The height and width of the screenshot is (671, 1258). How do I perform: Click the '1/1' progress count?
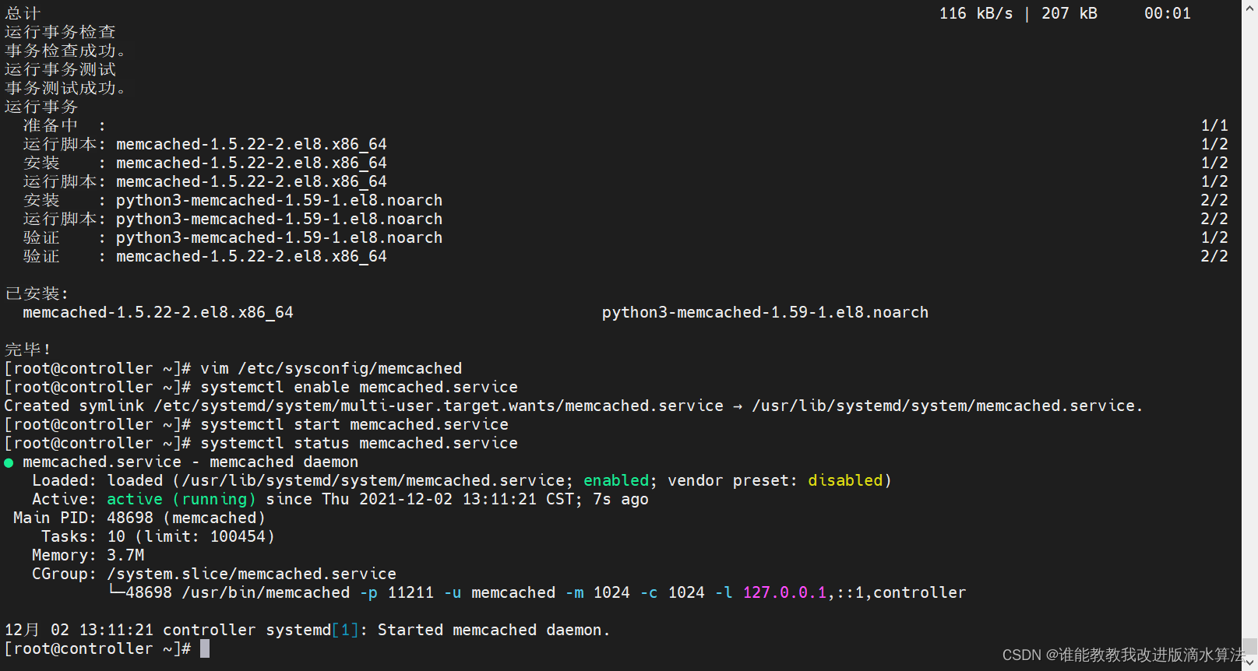click(1214, 125)
